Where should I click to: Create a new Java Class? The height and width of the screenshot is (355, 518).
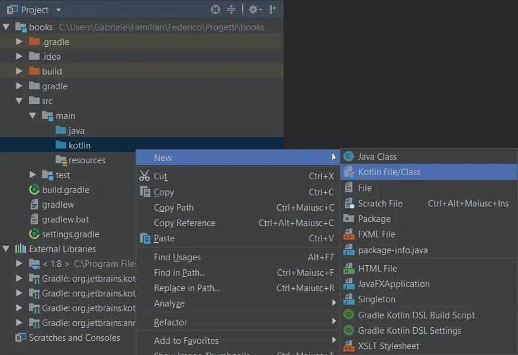pos(429,157)
